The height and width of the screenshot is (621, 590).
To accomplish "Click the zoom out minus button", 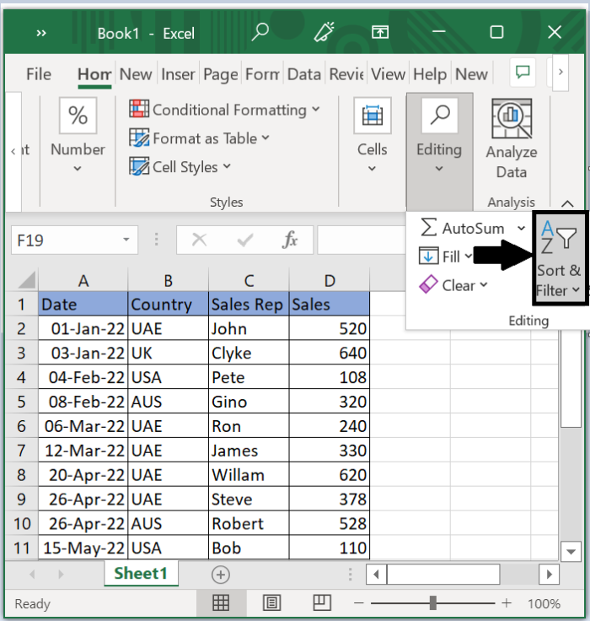I will tap(359, 603).
